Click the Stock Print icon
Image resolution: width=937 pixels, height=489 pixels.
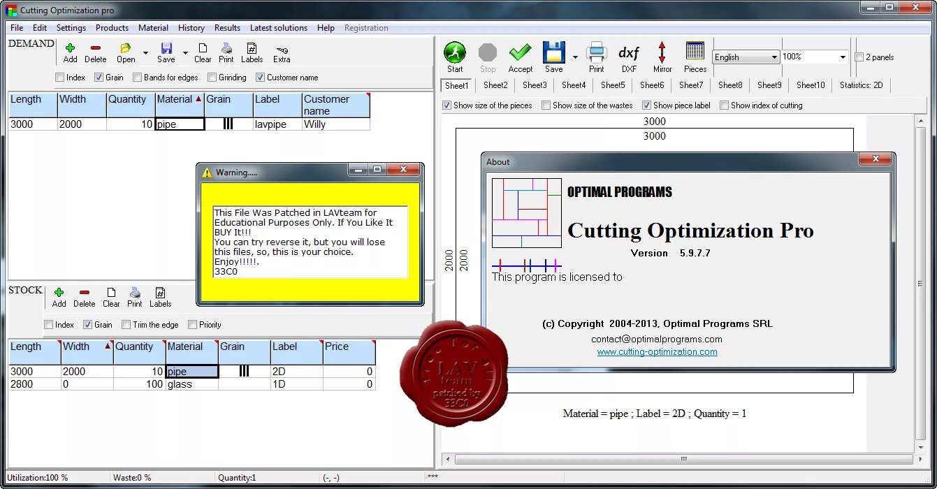click(135, 292)
